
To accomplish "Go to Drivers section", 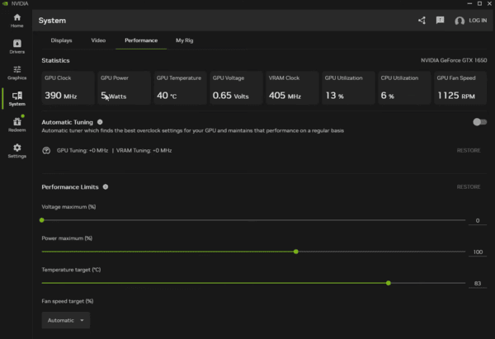I will point(16,46).
